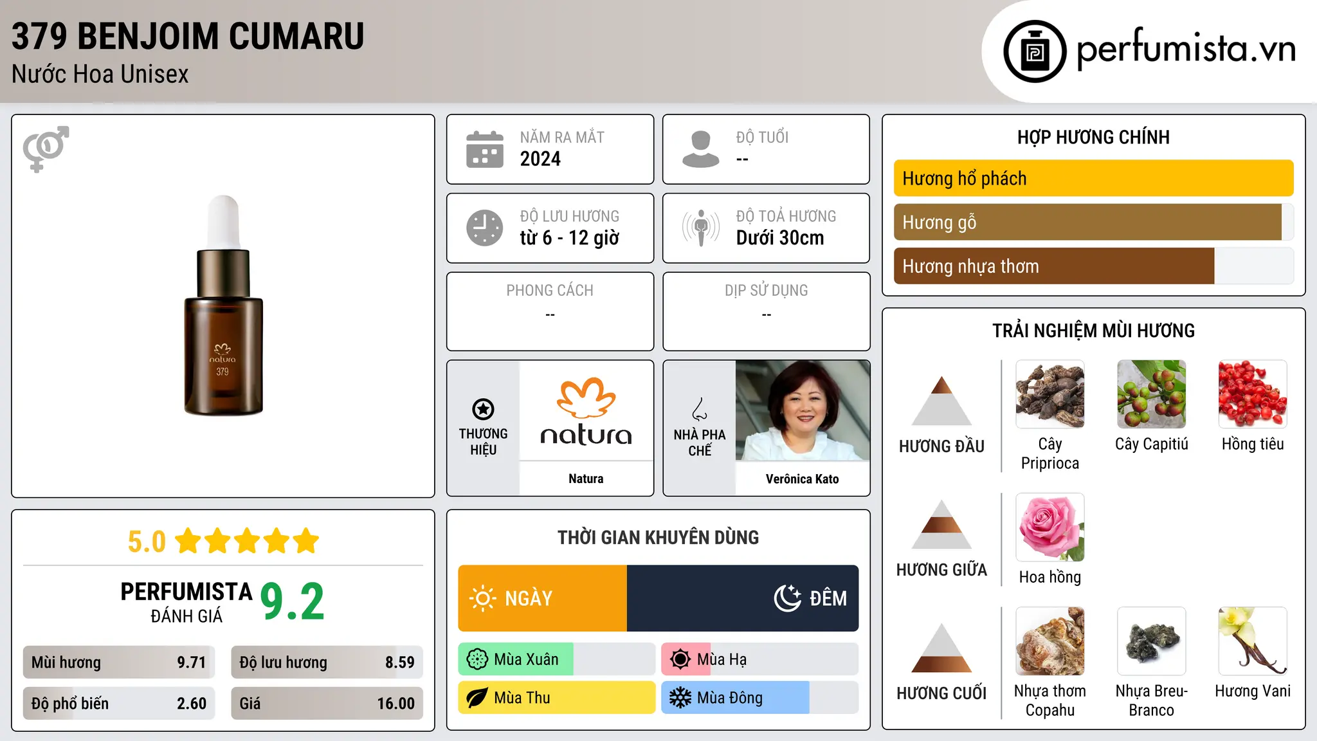Screen dimensions: 1317x741
Task: Click the sillage icon beside Độ toả hương
Action: point(701,228)
